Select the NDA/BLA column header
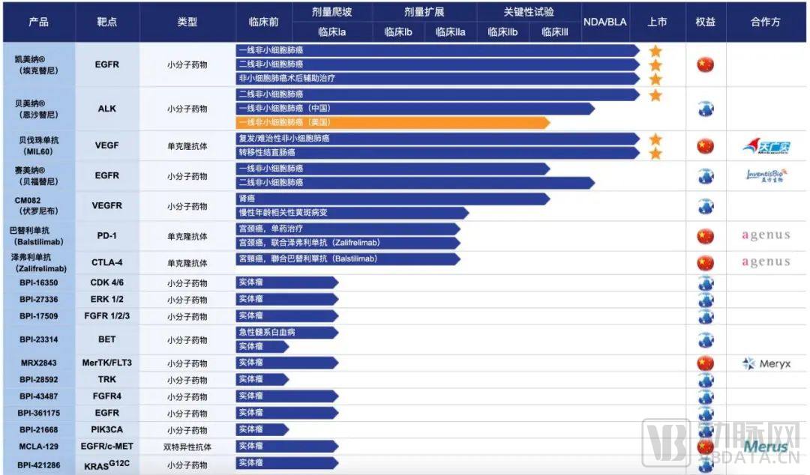 click(x=604, y=22)
